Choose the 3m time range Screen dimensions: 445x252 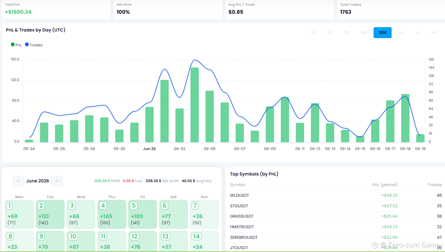click(x=401, y=33)
